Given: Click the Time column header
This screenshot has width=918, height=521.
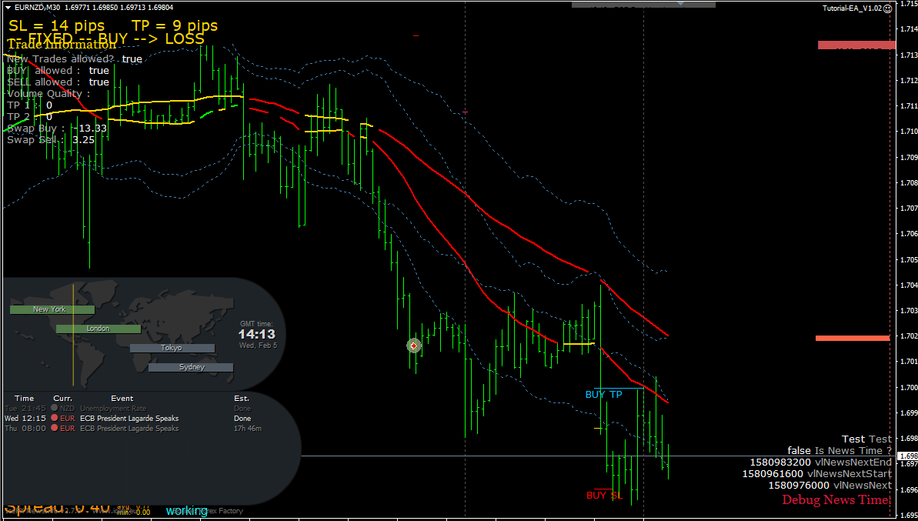Looking at the screenshot, I should 24,398.
